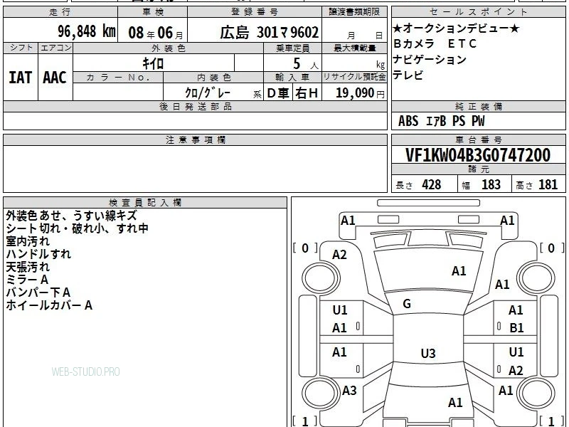This screenshot has height=427, width=569.
Task: Click the ミラーA inspector note
Action: (x=27, y=280)
